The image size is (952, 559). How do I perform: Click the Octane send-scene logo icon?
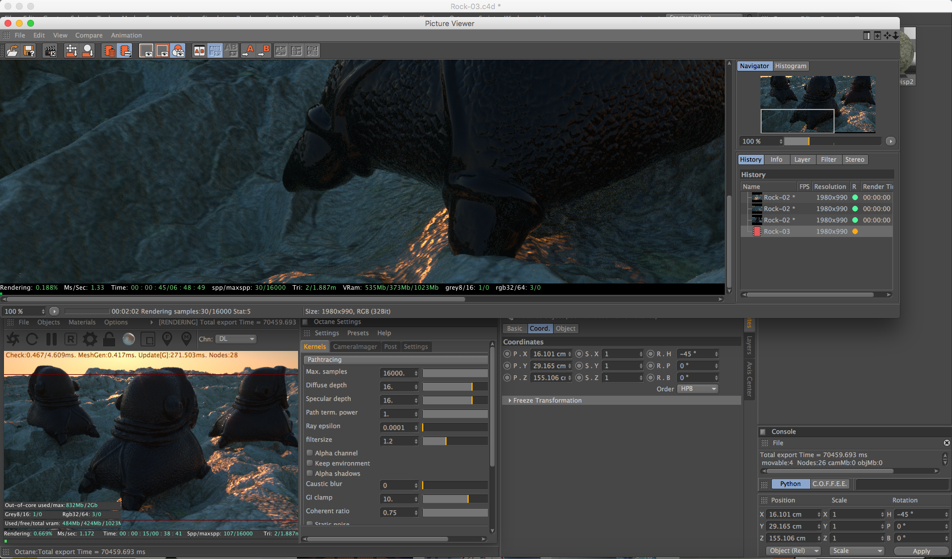(x=13, y=339)
